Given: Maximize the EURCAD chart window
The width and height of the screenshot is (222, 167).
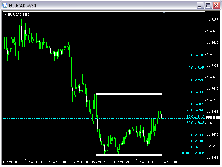Looking at the screenshot, I should tap(208, 6).
